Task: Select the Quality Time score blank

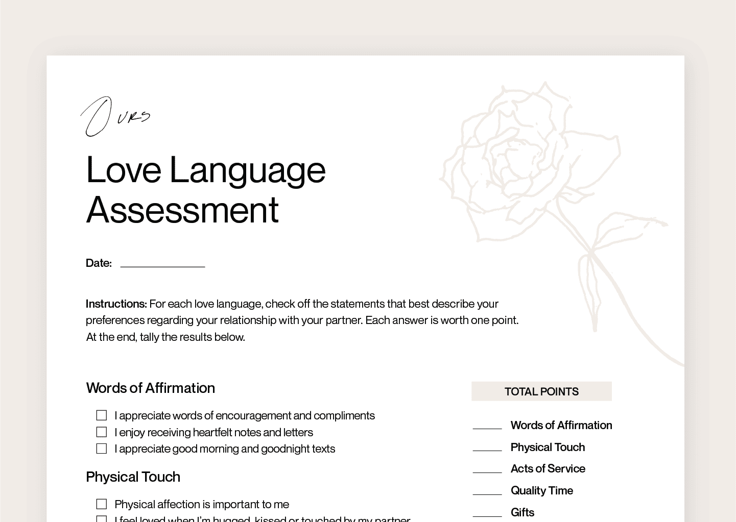Action: [x=487, y=491]
